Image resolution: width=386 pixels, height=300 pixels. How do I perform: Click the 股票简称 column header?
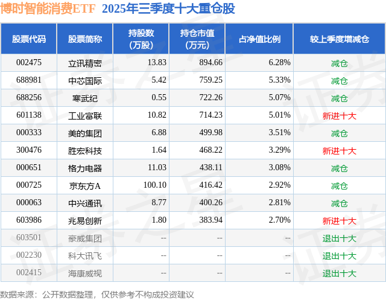click(x=85, y=39)
